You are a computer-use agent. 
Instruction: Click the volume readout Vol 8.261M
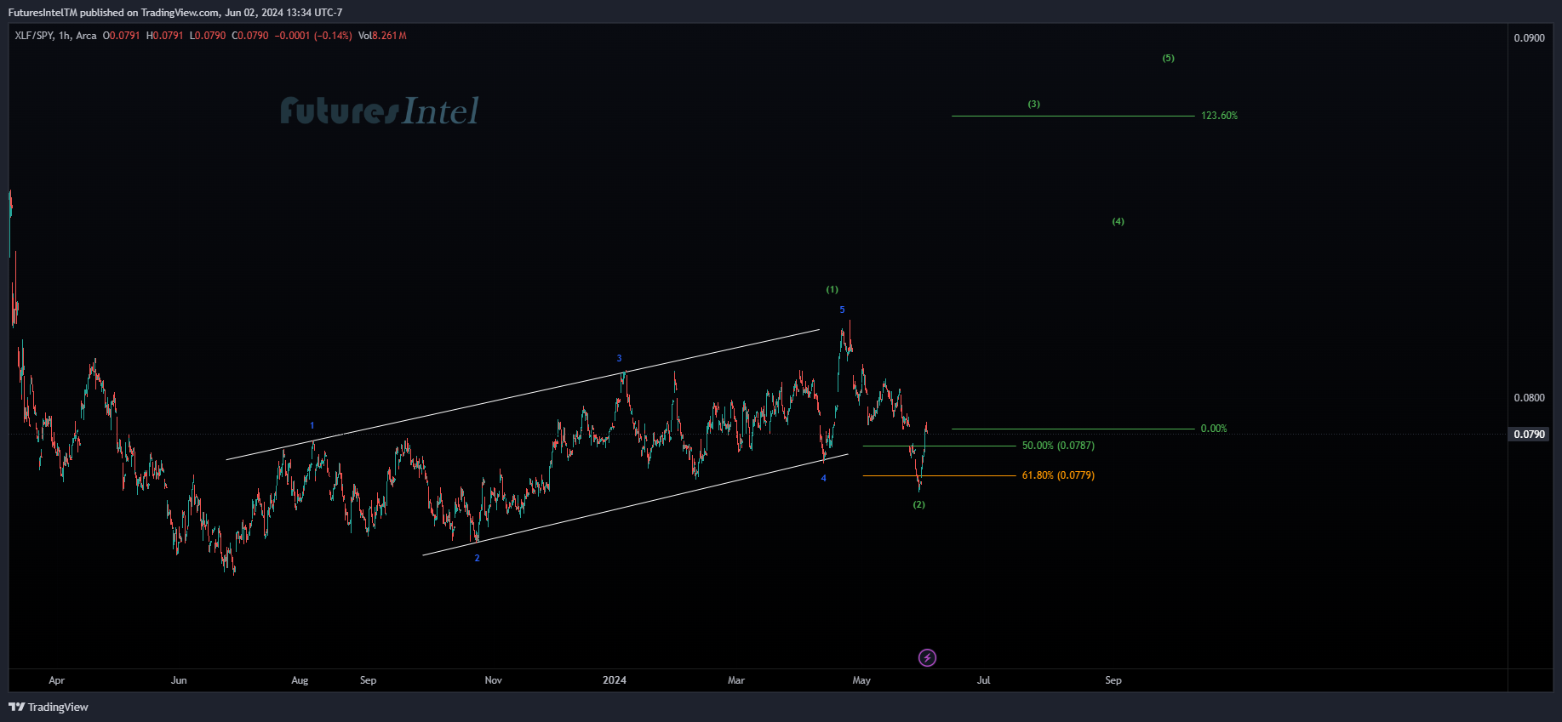pyautogui.click(x=382, y=36)
